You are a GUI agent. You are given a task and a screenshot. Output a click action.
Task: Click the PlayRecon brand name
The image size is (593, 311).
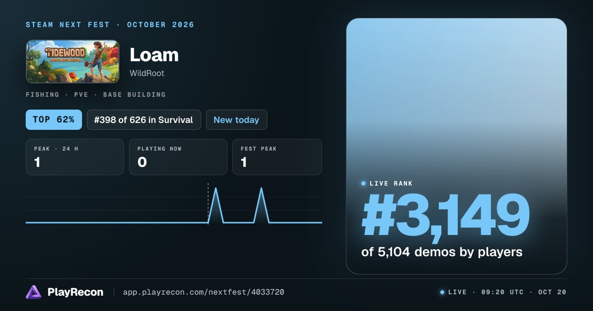(75, 292)
